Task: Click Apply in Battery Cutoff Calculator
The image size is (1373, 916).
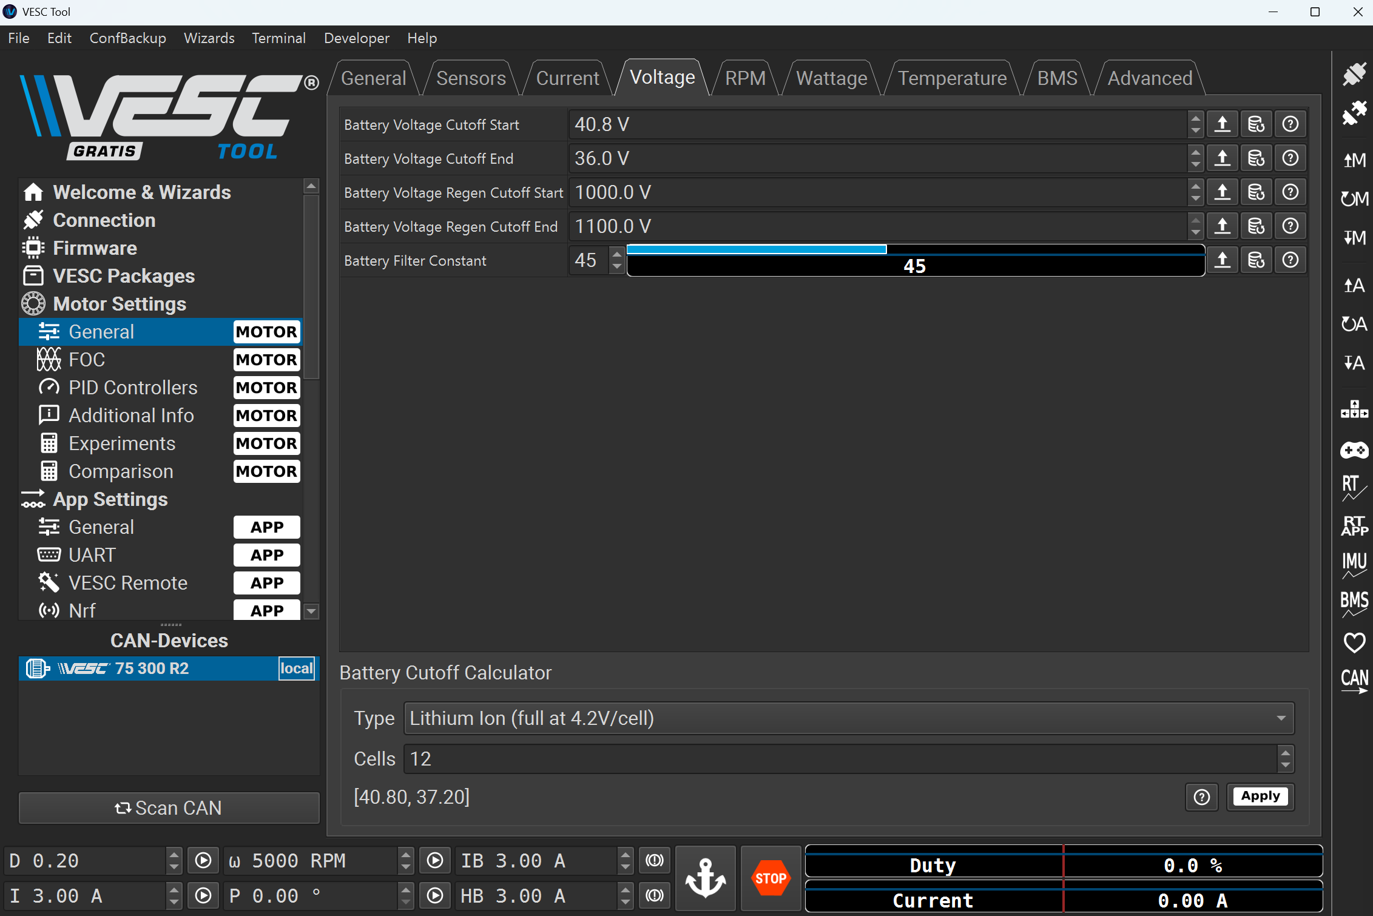Action: click(1260, 796)
